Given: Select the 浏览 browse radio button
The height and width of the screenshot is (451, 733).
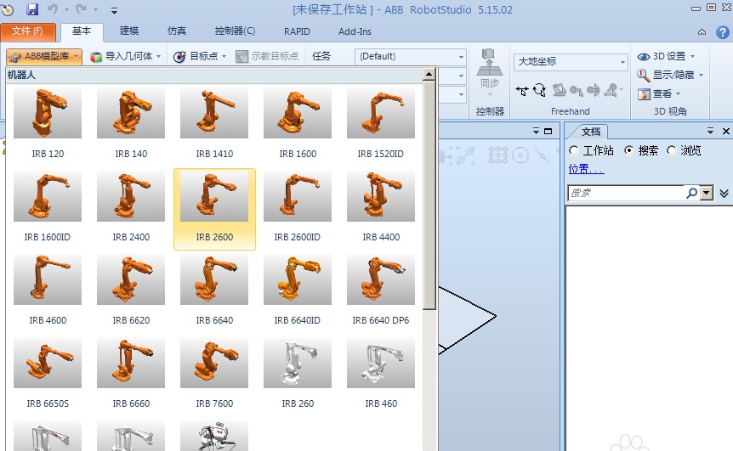Looking at the screenshot, I should (x=671, y=150).
